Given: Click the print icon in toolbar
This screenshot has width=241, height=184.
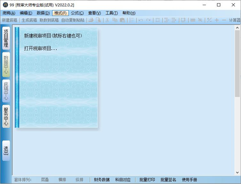Looking at the screenshot, I should pos(91,20).
